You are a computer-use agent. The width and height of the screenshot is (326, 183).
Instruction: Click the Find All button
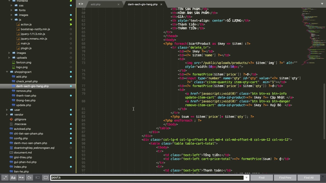click(x=309, y=178)
